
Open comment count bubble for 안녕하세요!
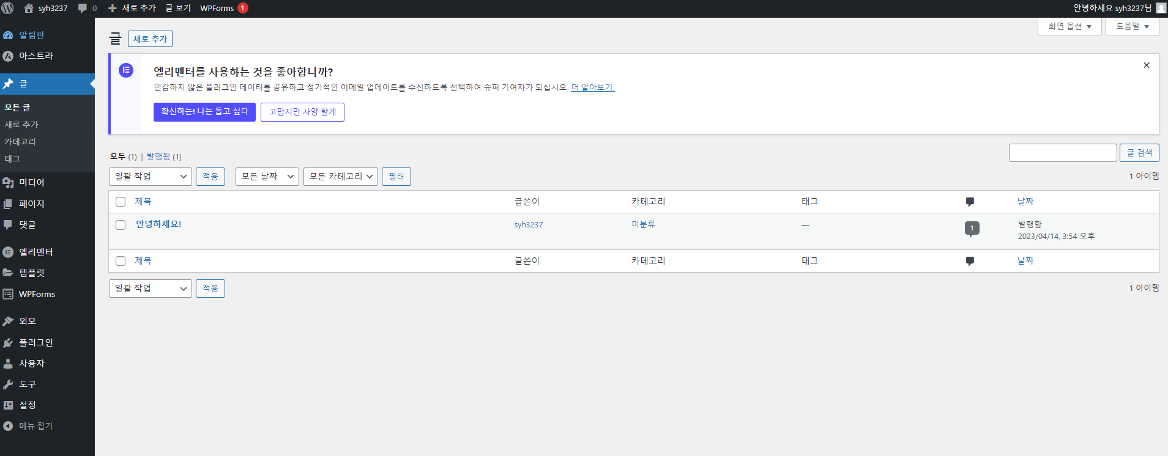[x=972, y=229]
